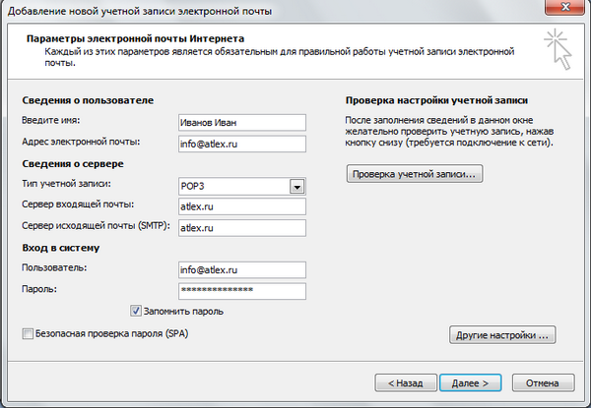Click the cursor wizard icon in header
This screenshot has width=591, height=408.
click(558, 49)
